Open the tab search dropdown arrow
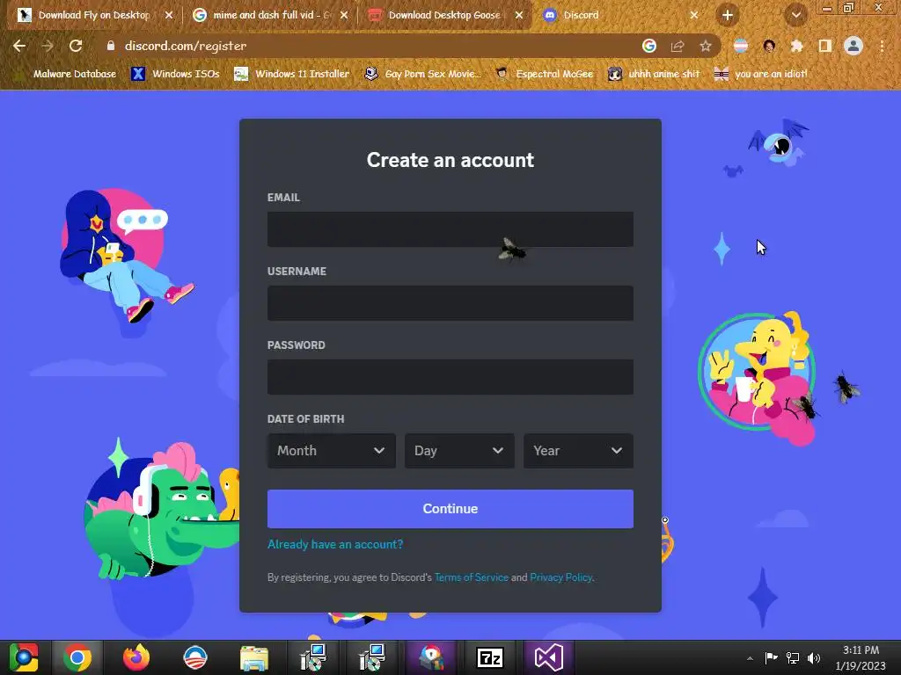 click(796, 16)
